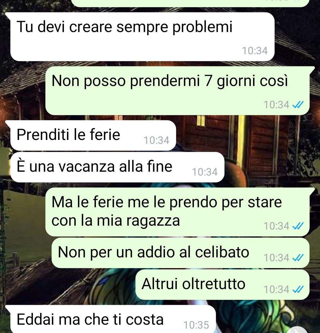Click the partially visible green bubble at the top
This screenshot has height=333, width=320.
point(190,3)
